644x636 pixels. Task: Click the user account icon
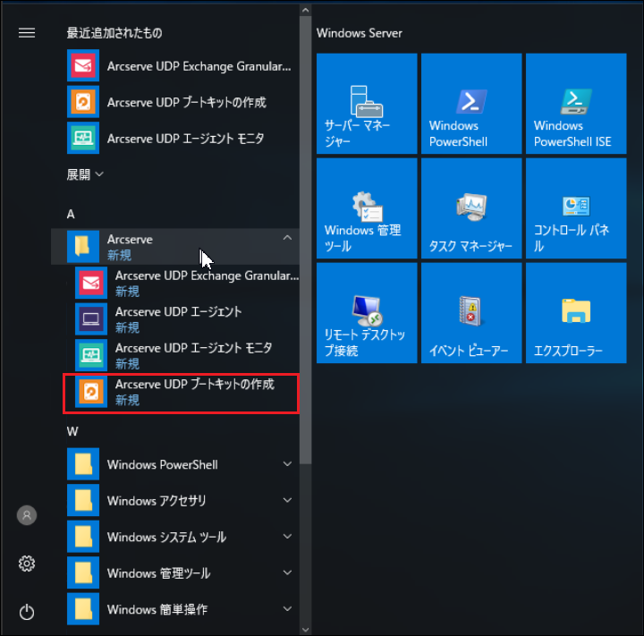pyautogui.click(x=27, y=515)
